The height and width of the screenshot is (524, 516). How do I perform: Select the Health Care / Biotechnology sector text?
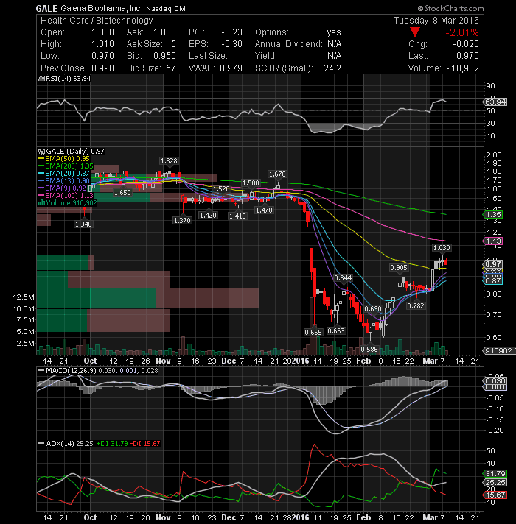(97, 21)
